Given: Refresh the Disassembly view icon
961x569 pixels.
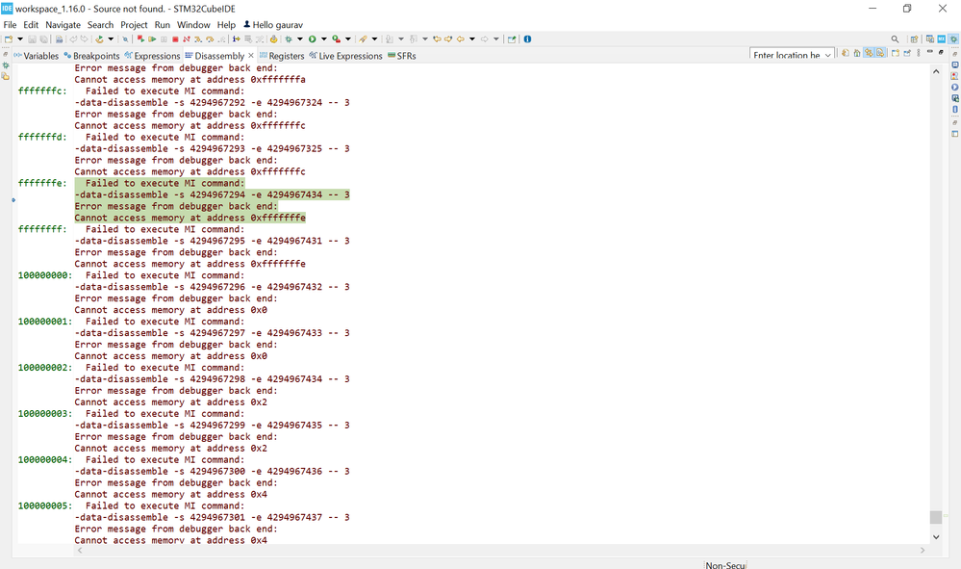Looking at the screenshot, I should [x=846, y=53].
